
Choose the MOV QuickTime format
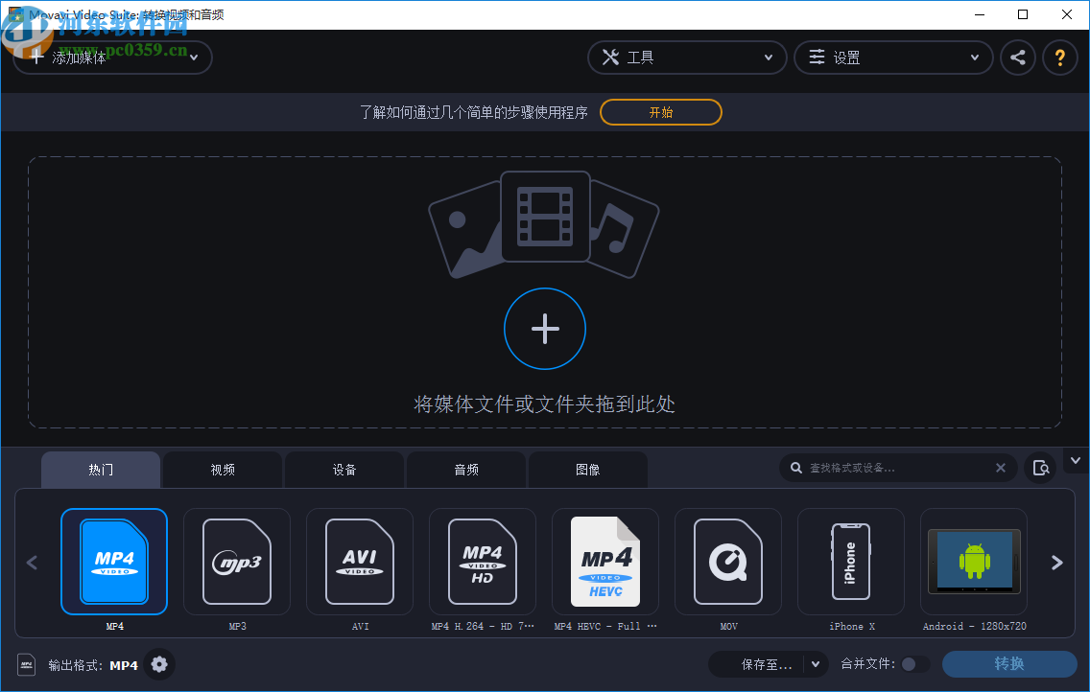pos(728,562)
